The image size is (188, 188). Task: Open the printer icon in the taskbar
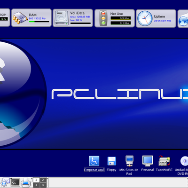(26, 182)
